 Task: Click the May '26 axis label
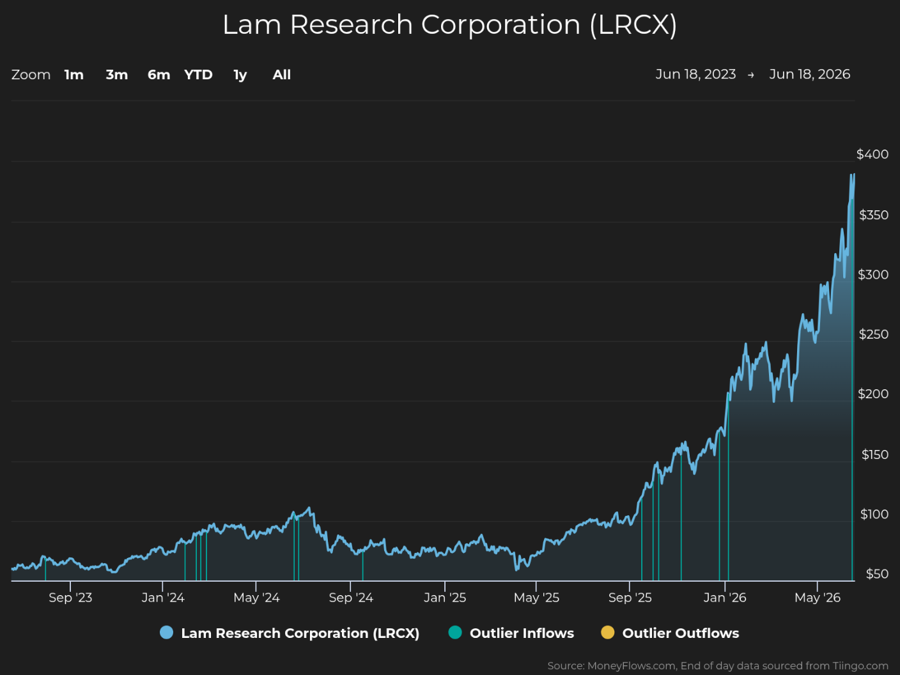pos(818,598)
